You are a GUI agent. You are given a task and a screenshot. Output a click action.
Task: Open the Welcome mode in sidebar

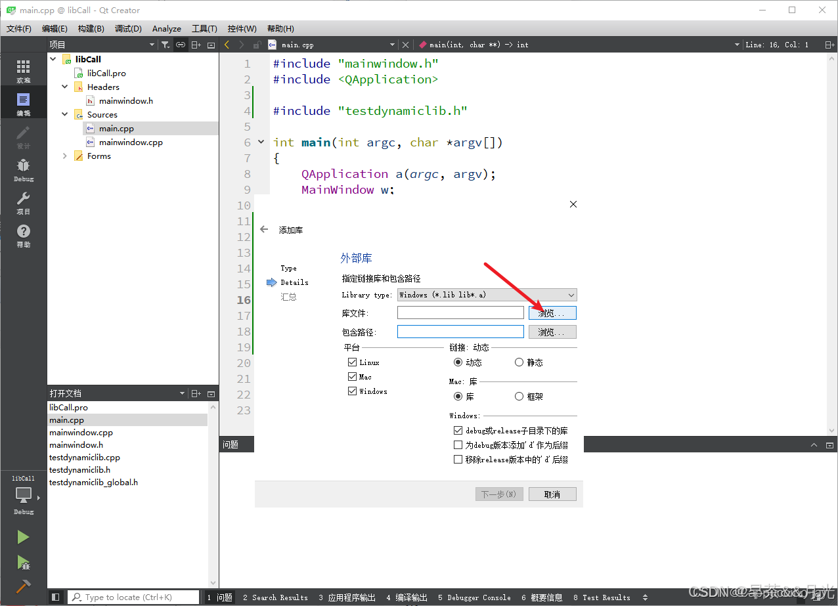pos(23,71)
